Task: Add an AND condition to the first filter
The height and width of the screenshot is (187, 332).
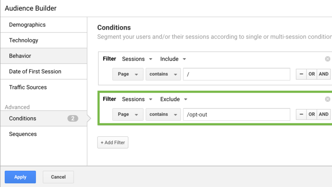Action: 324,74
